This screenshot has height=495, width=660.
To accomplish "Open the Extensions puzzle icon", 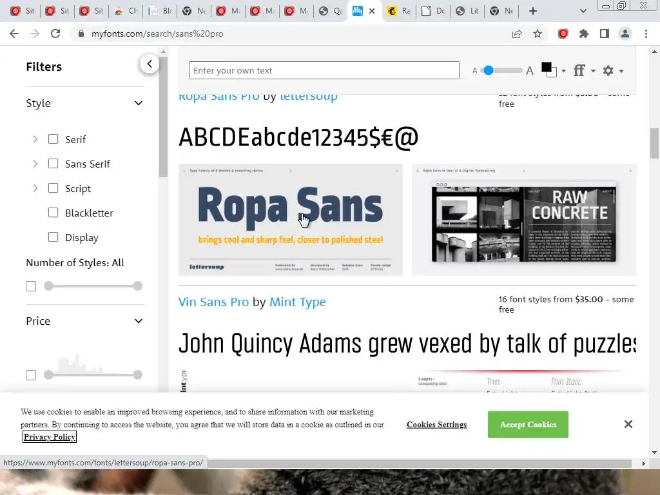I will (x=583, y=34).
